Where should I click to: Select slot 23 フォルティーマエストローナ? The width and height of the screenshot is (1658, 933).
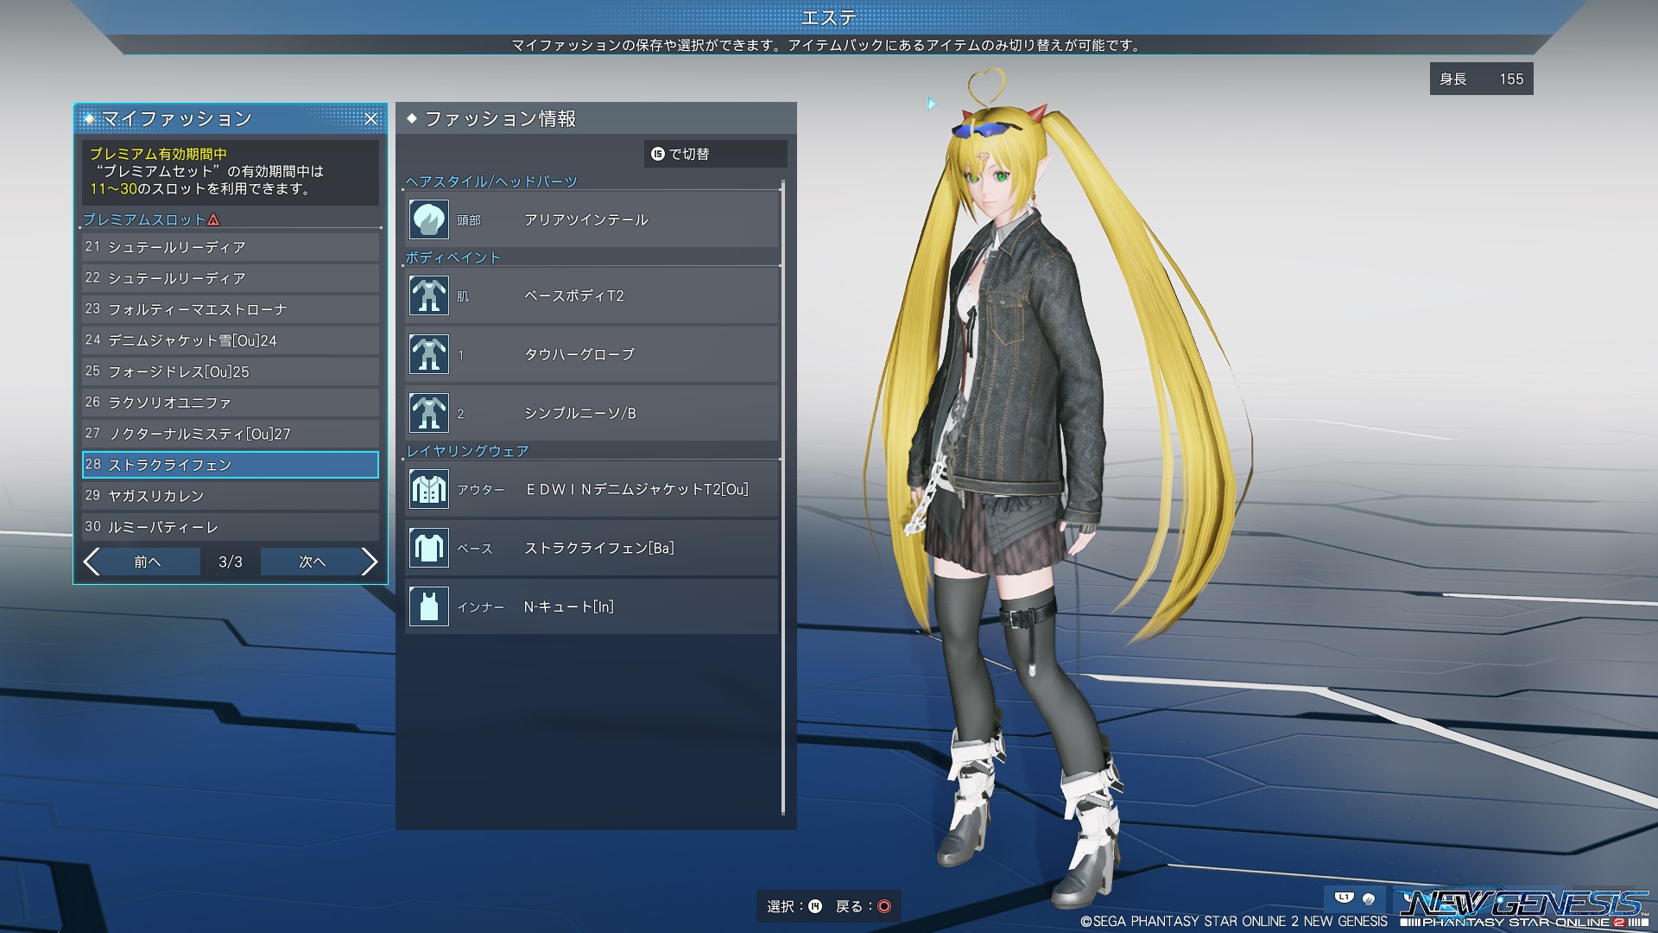[231, 309]
